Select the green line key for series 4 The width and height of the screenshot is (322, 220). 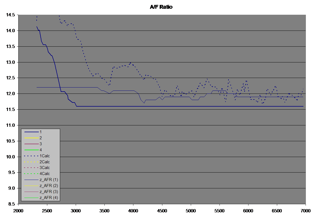(x=31, y=150)
